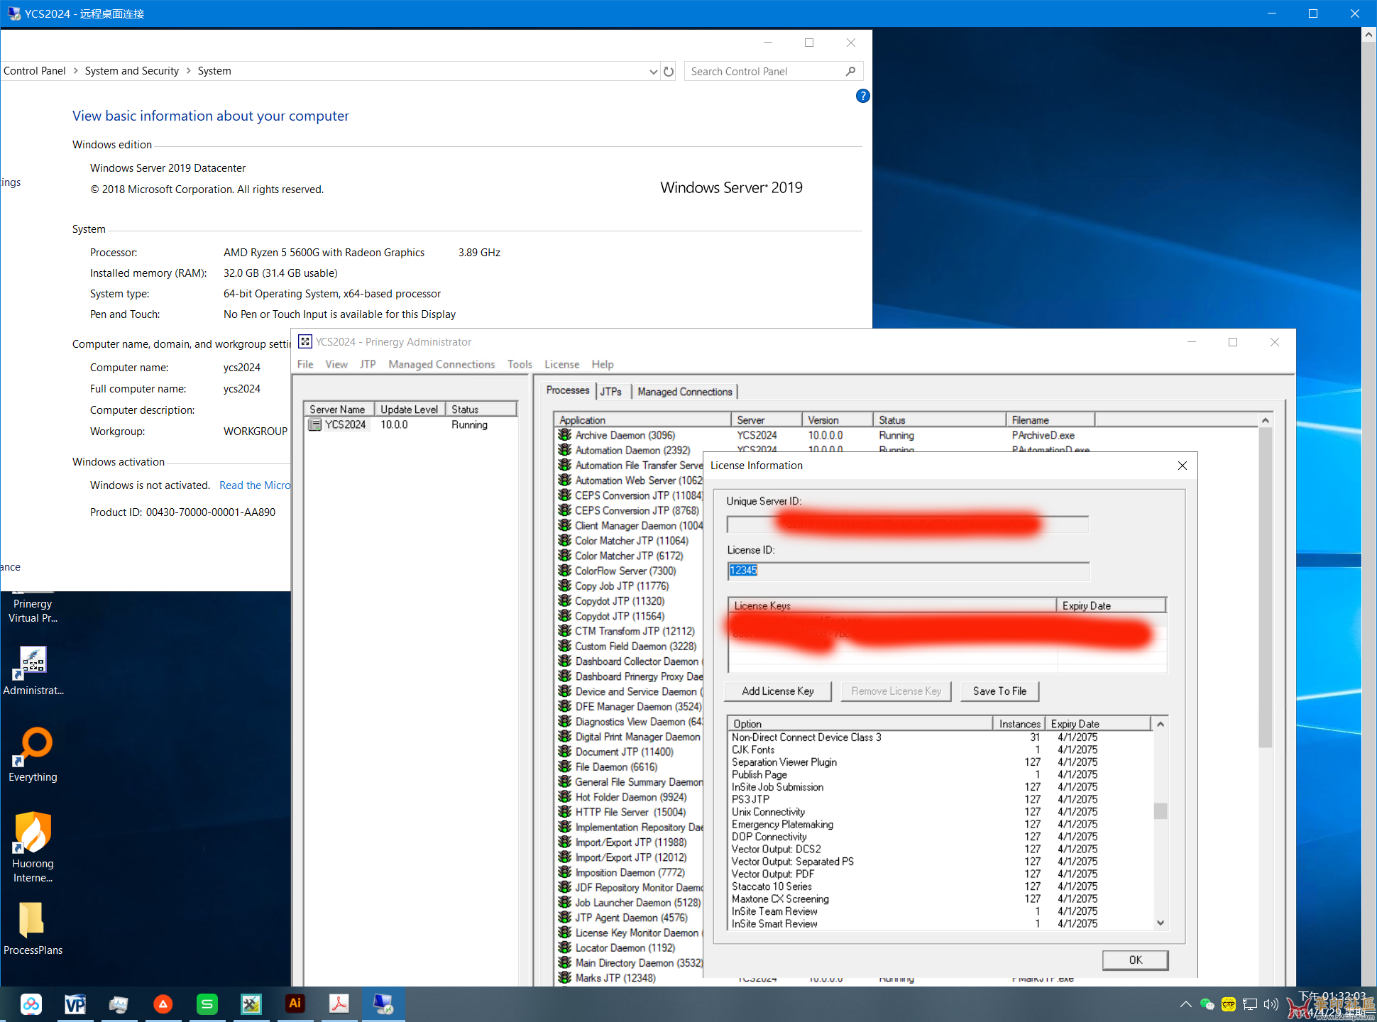Click the WeChat system tray icon
The height and width of the screenshot is (1022, 1377).
click(x=1207, y=1004)
